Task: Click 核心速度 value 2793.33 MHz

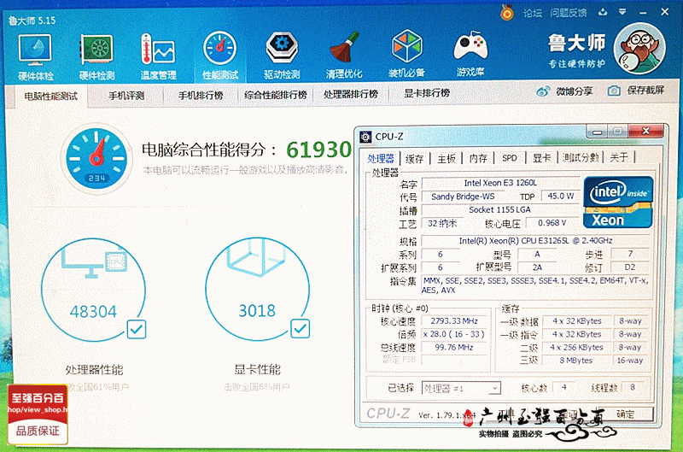Action: [454, 321]
